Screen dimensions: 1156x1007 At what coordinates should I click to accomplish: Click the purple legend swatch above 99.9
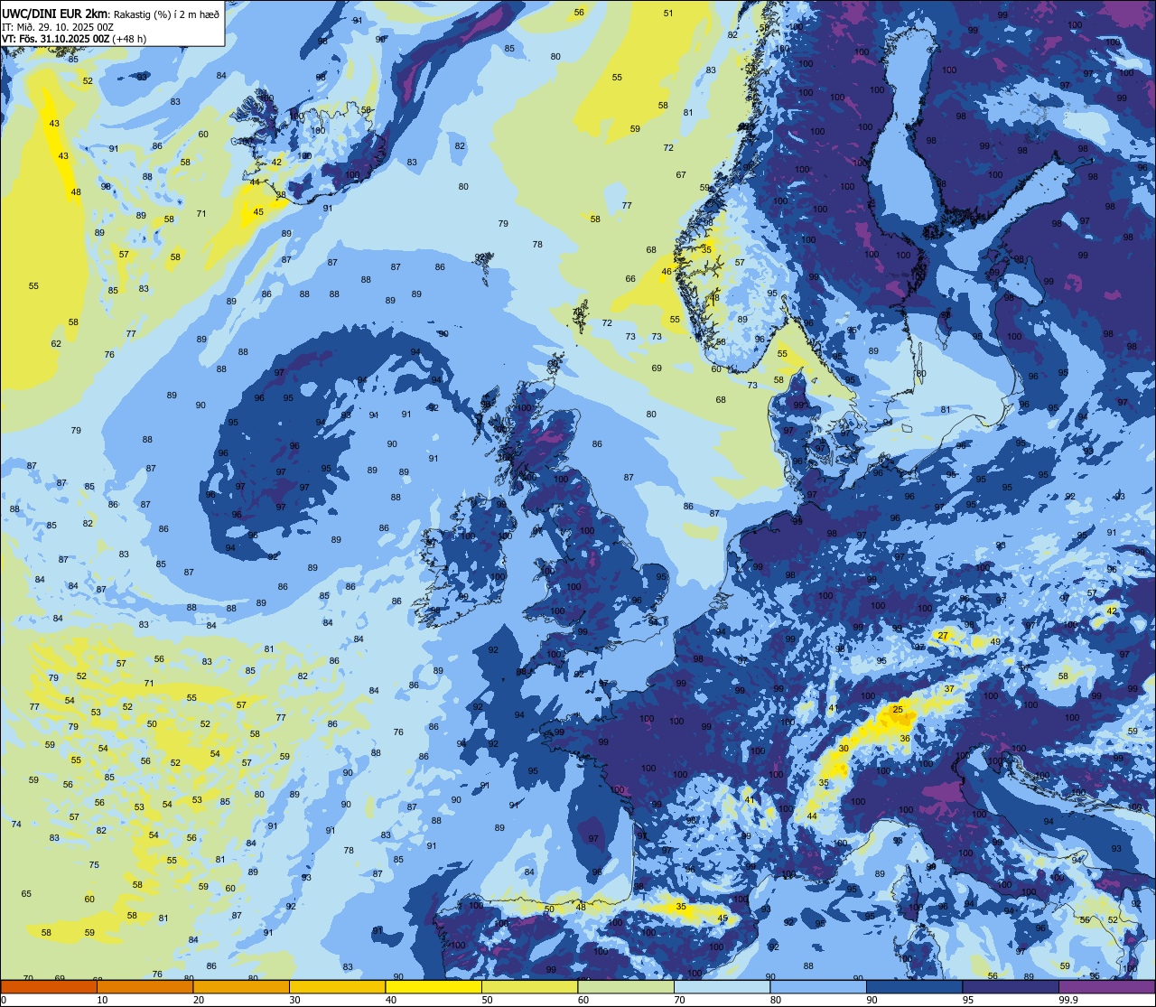1106,986
